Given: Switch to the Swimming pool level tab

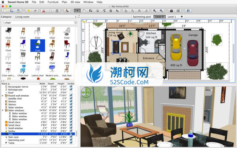Looking at the screenshot, I should click(142, 17).
